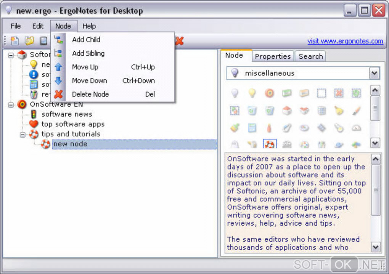
Task: Click the note text scrollbar thumb
Action: [x=376, y=190]
